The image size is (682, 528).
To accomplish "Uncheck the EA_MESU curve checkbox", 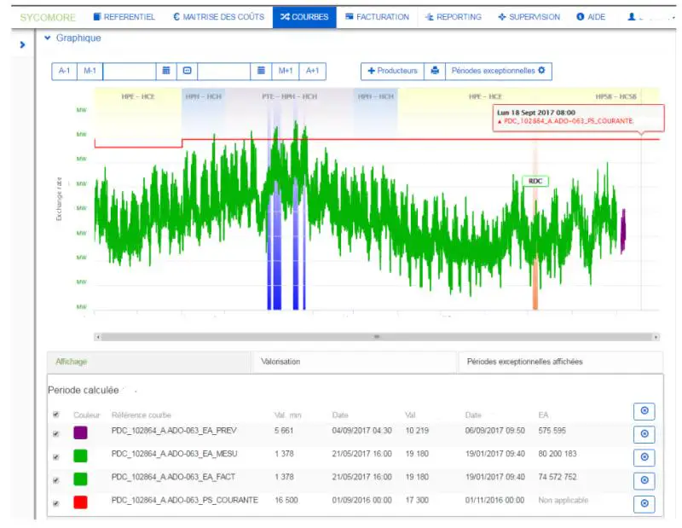I will [x=55, y=457].
